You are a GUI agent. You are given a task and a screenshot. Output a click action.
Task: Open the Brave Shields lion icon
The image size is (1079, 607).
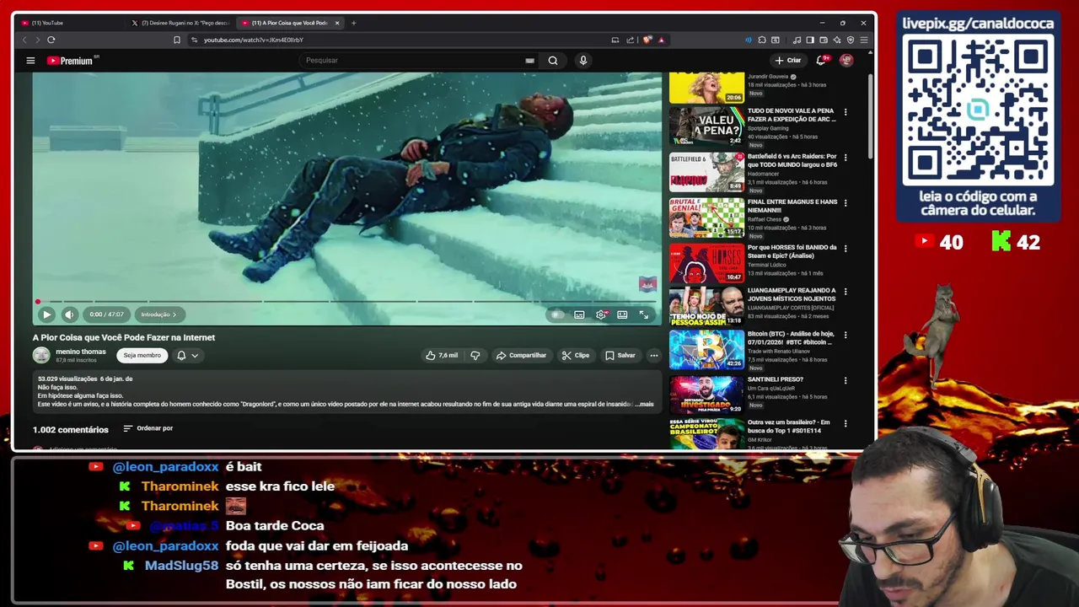click(647, 40)
